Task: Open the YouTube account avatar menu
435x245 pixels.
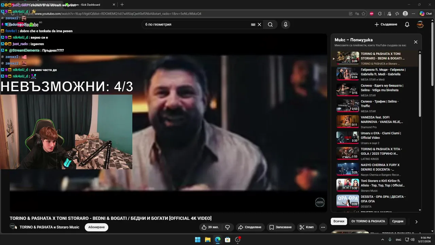Action: click(x=420, y=24)
